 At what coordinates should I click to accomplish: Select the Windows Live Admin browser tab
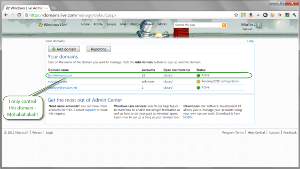pyautogui.click(x=26, y=8)
